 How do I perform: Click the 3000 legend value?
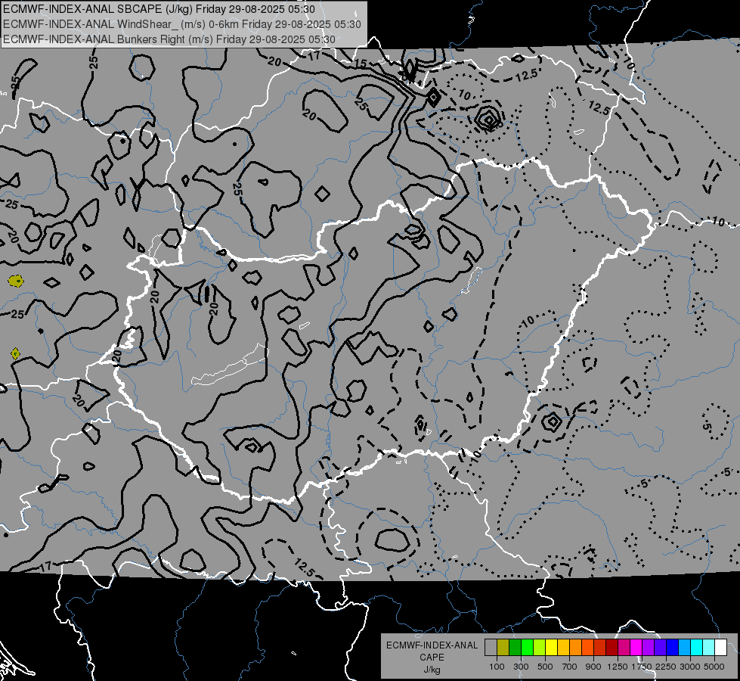tap(690, 667)
